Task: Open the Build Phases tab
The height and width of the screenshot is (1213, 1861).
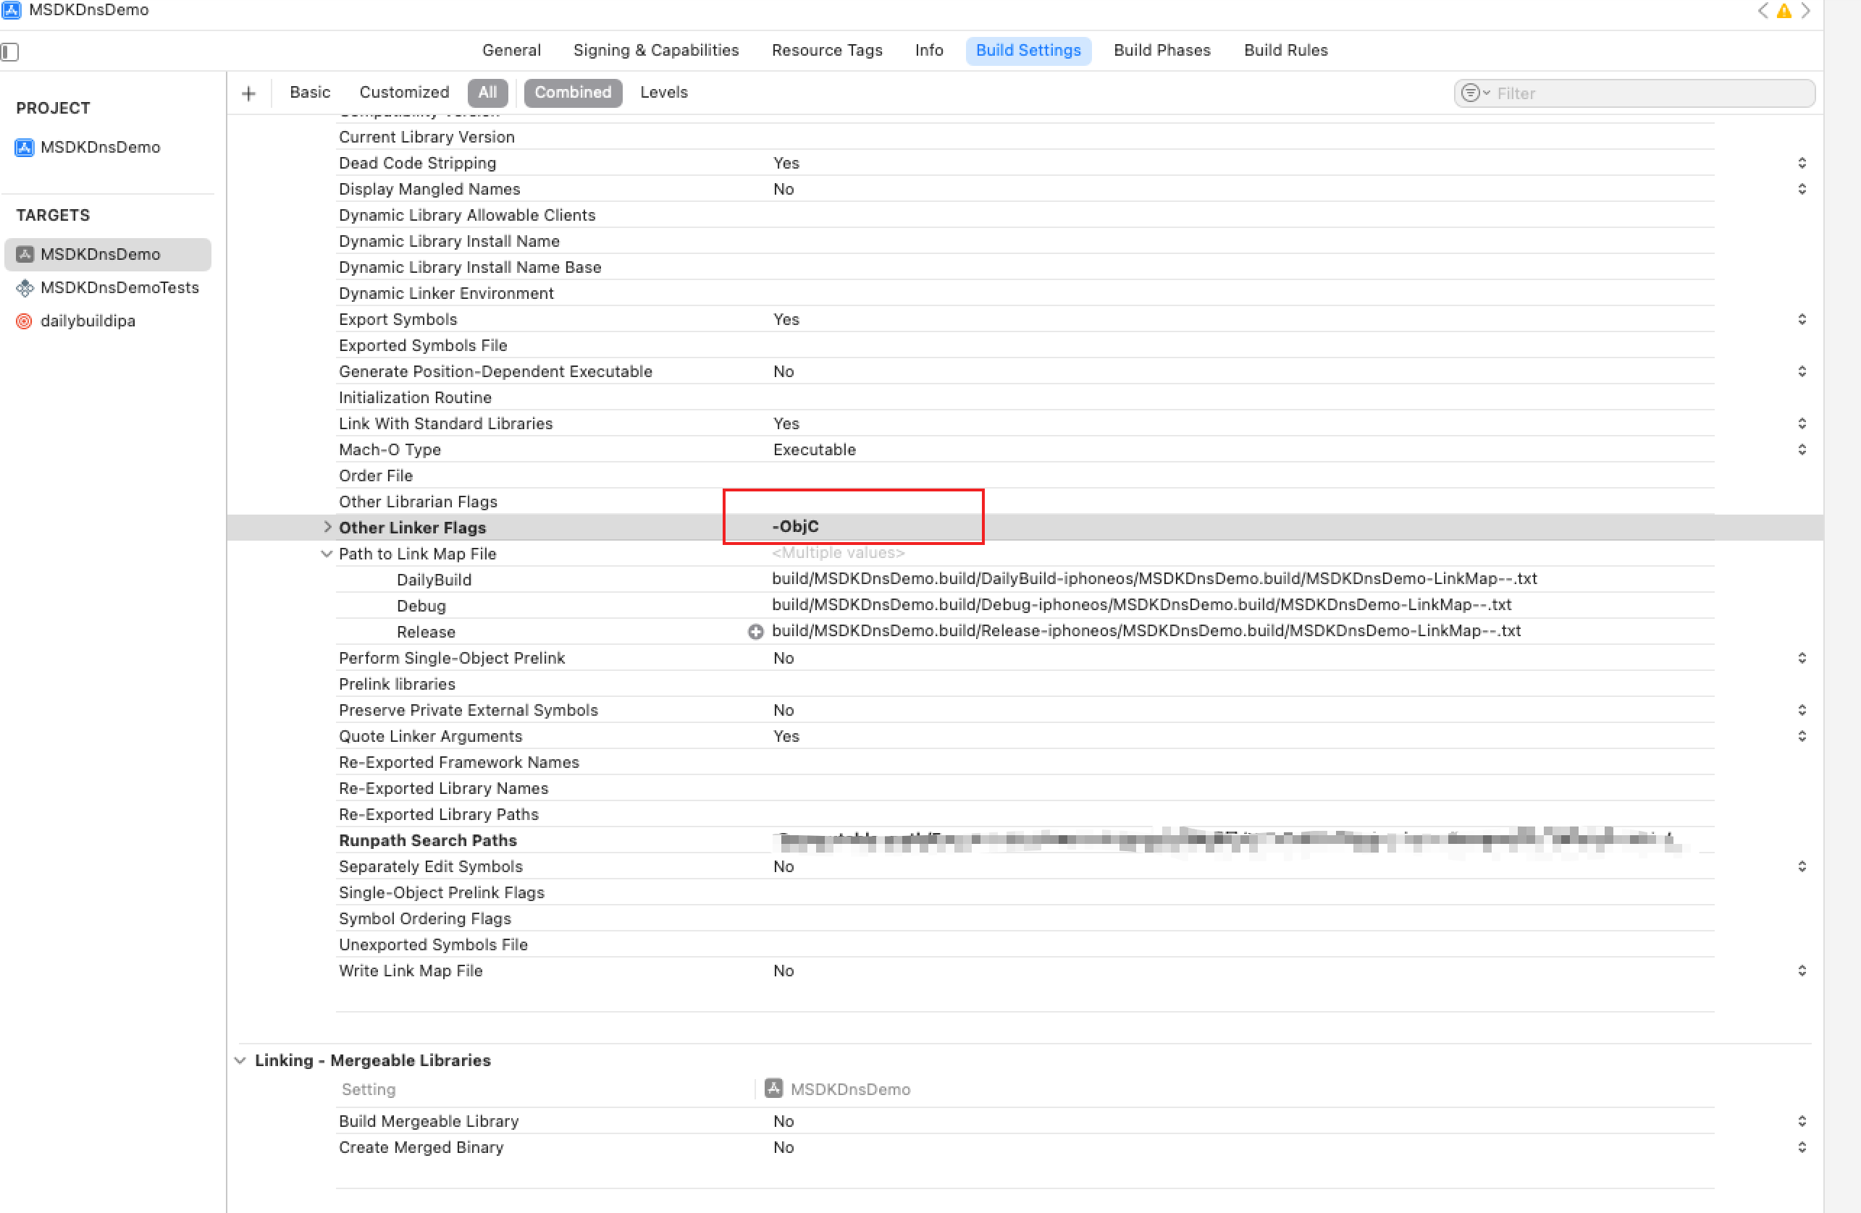Action: pos(1161,50)
